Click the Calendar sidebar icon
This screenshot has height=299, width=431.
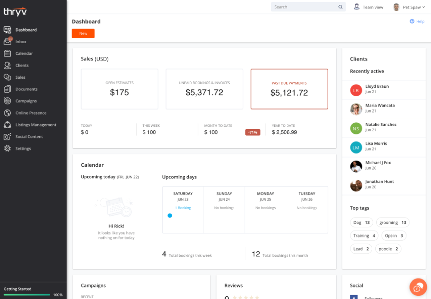tap(8, 53)
